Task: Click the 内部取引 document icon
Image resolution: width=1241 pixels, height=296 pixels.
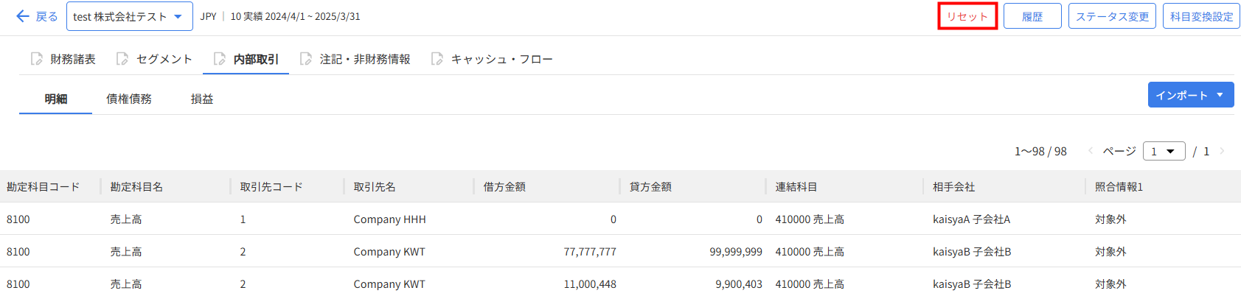Action: (220, 59)
